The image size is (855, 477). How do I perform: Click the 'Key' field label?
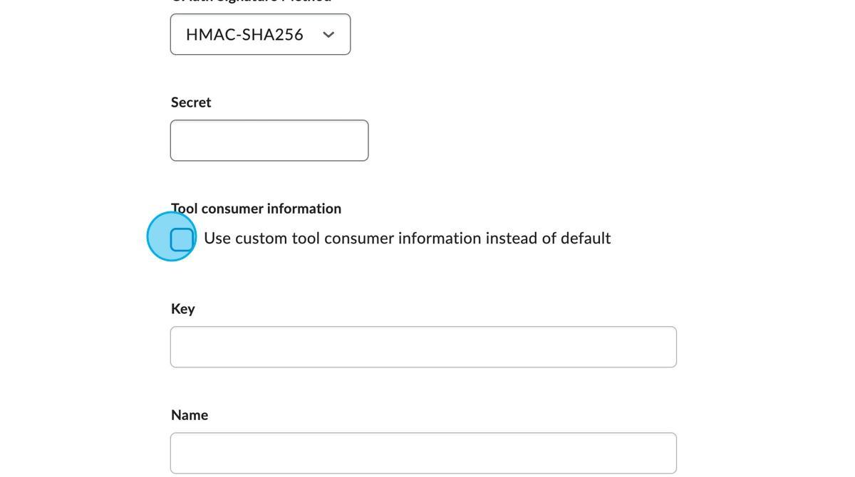click(183, 309)
